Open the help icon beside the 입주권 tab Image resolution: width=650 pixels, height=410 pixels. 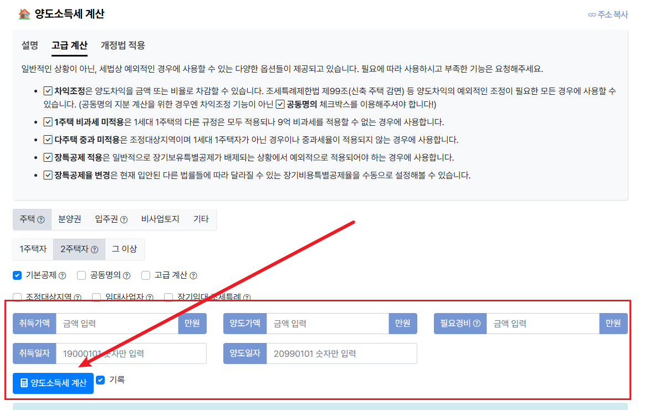pos(124,219)
